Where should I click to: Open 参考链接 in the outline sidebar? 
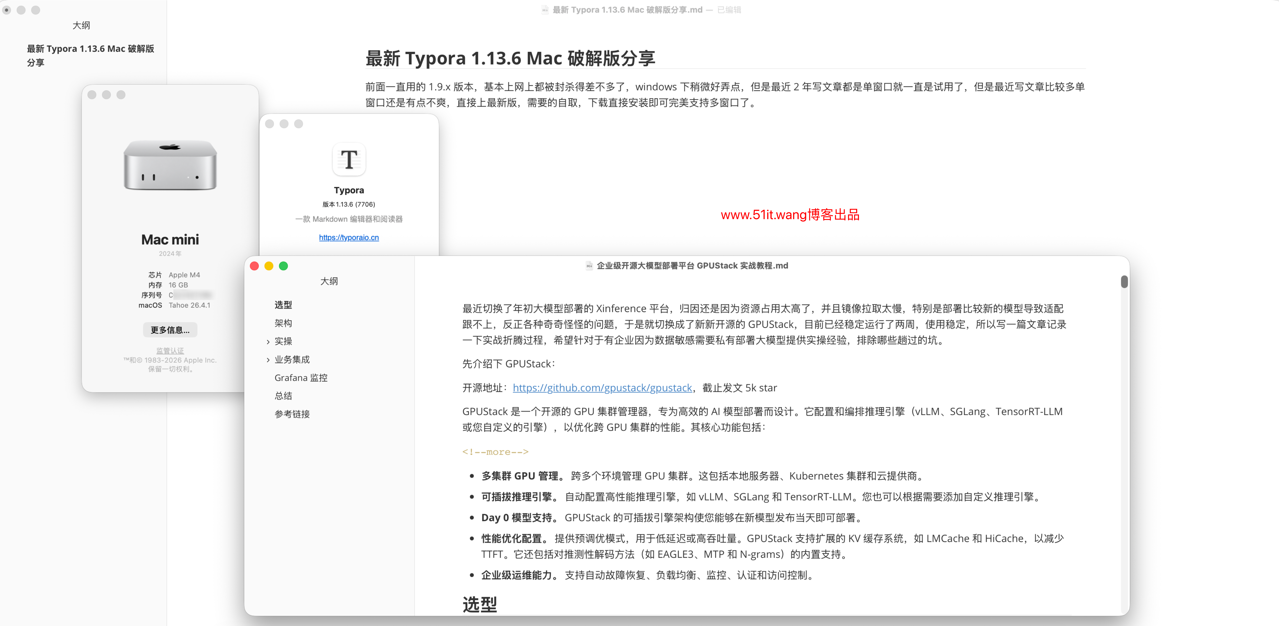(292, 414)
